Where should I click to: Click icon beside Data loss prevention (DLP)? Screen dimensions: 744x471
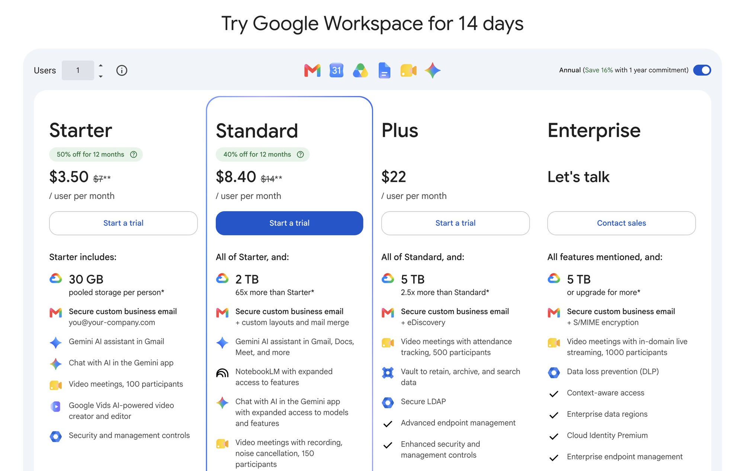[x=554, y=372]
